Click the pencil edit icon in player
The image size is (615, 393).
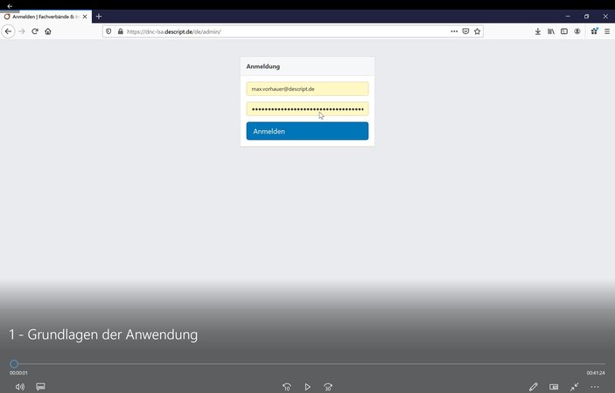click(x=534, y=387)
